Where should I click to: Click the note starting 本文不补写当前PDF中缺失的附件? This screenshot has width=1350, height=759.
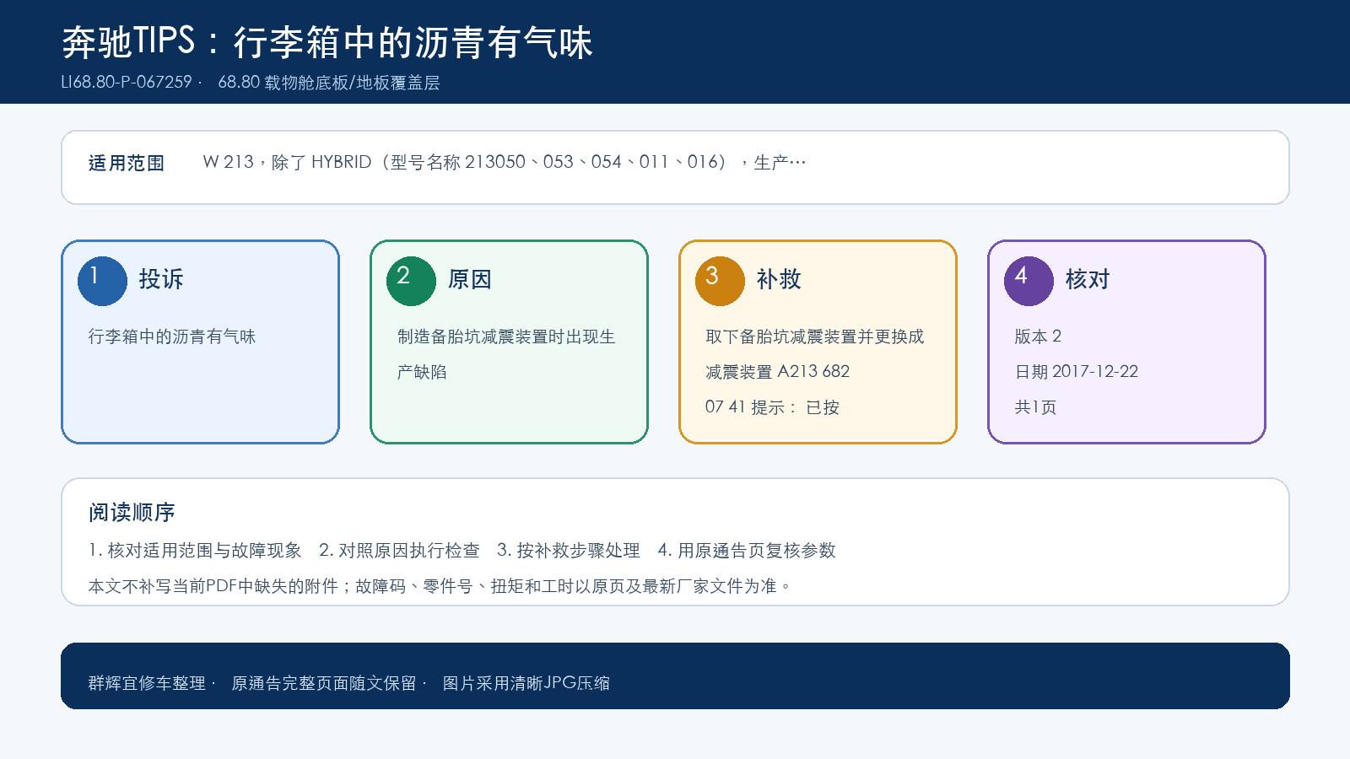click(x=440, y=586)
